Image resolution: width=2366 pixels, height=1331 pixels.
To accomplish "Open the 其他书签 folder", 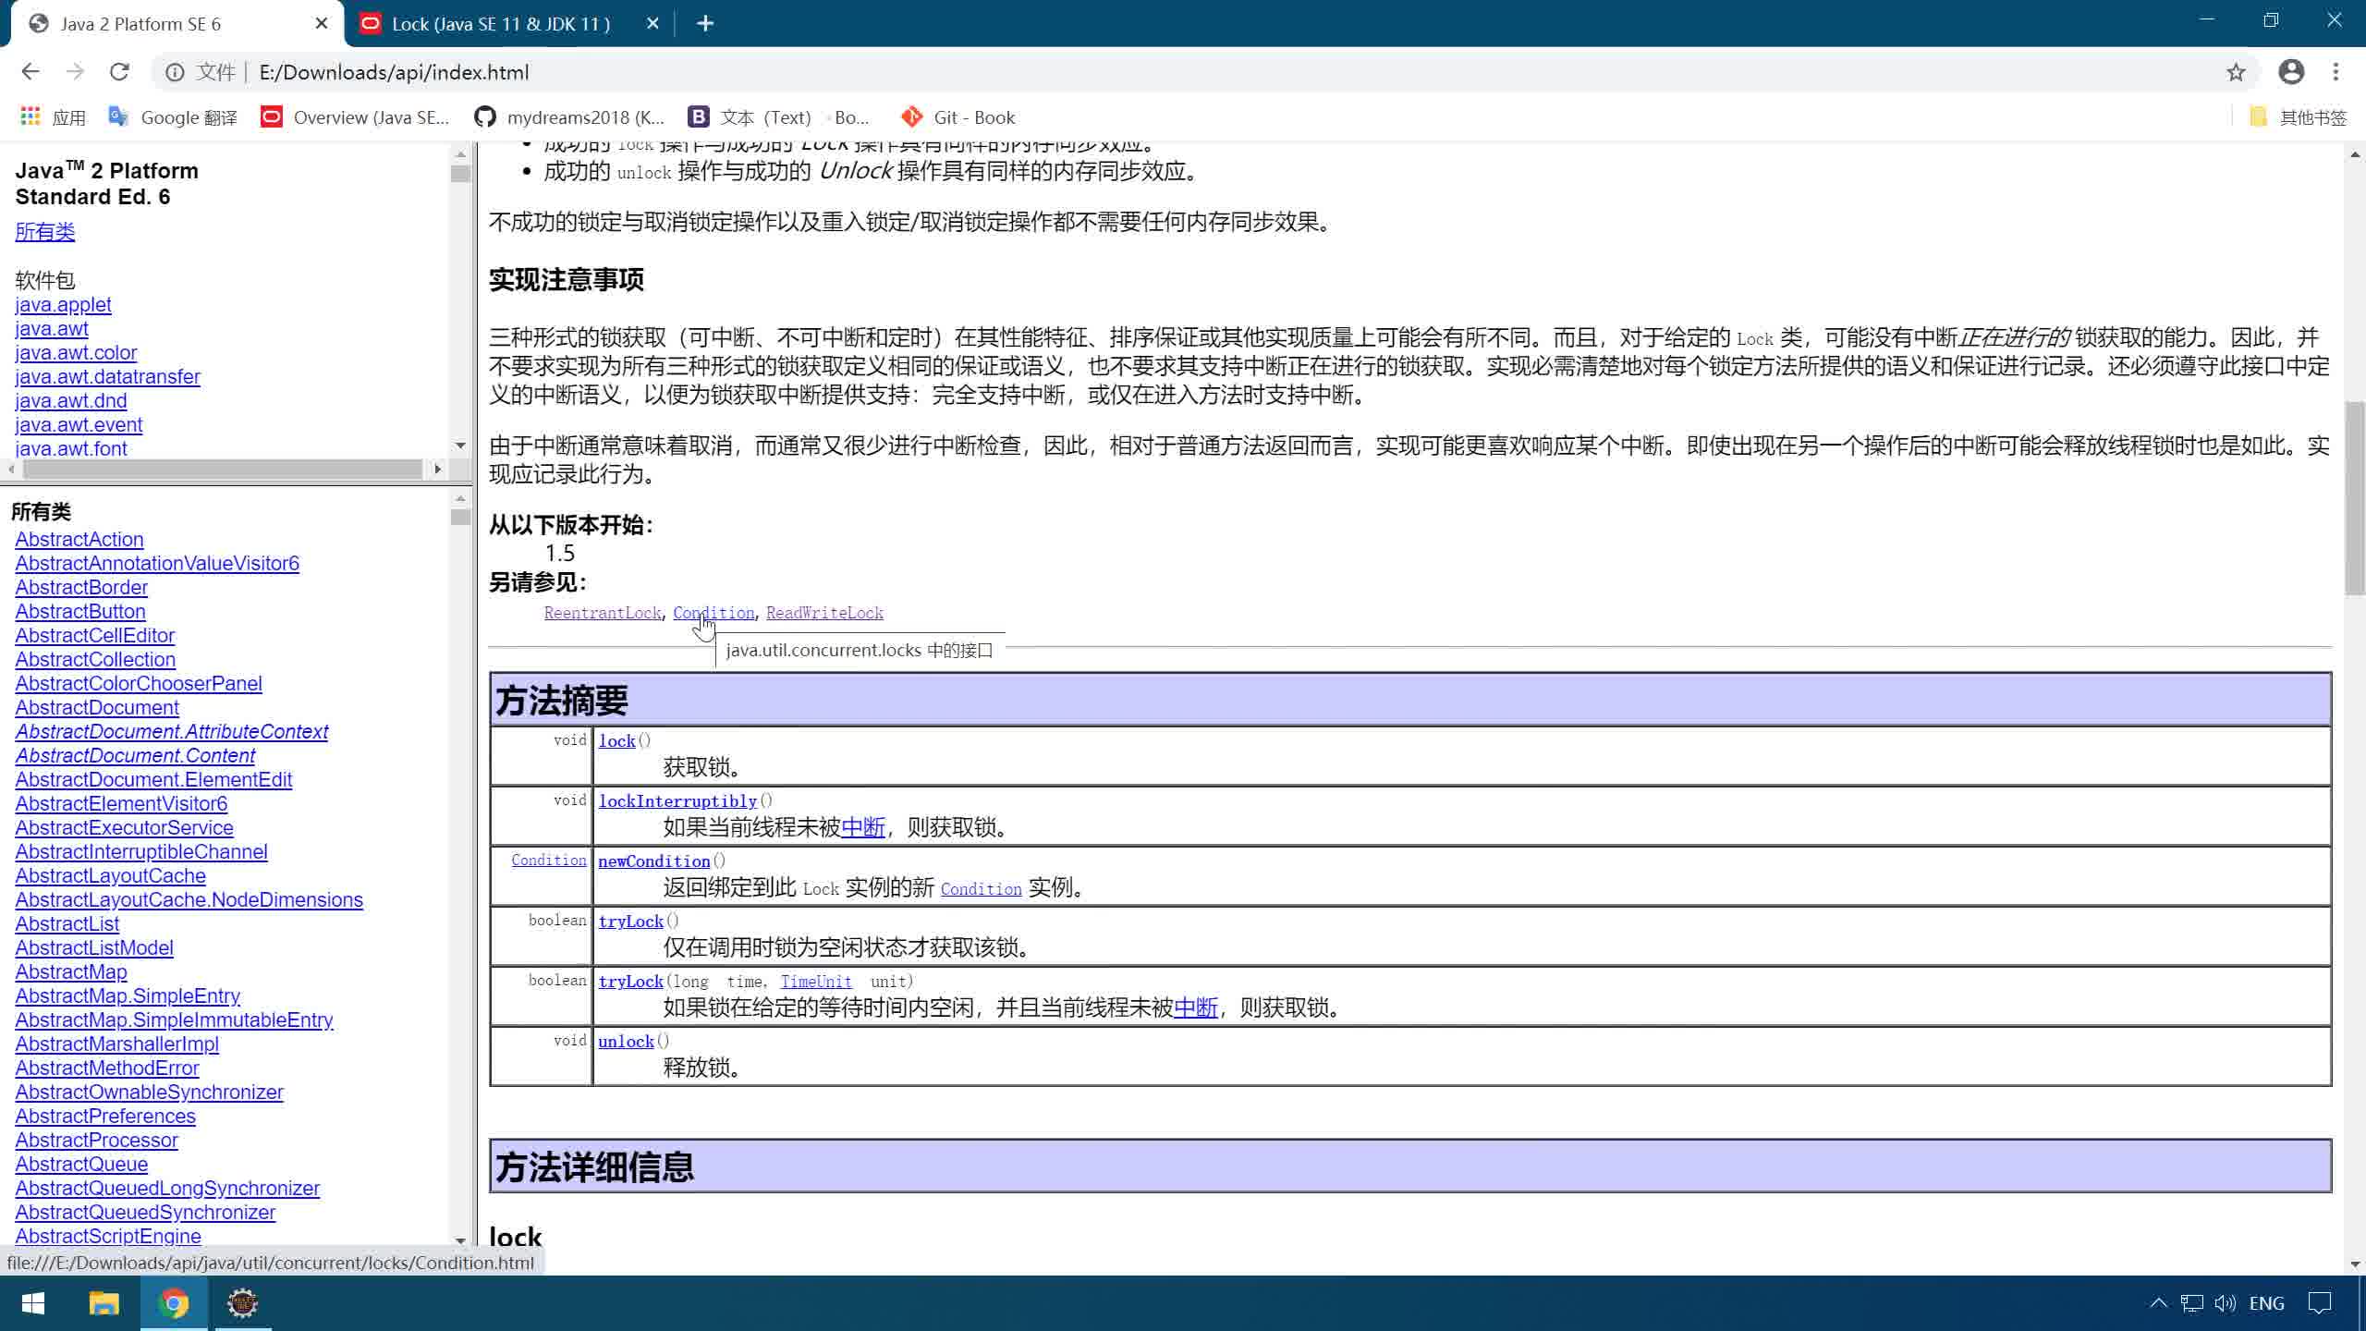I will [2299, 117].
